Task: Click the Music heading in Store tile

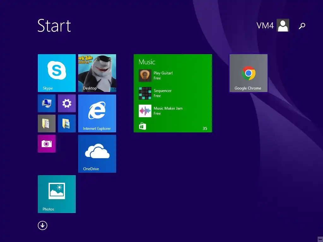Action: click(x=147, y=62)
